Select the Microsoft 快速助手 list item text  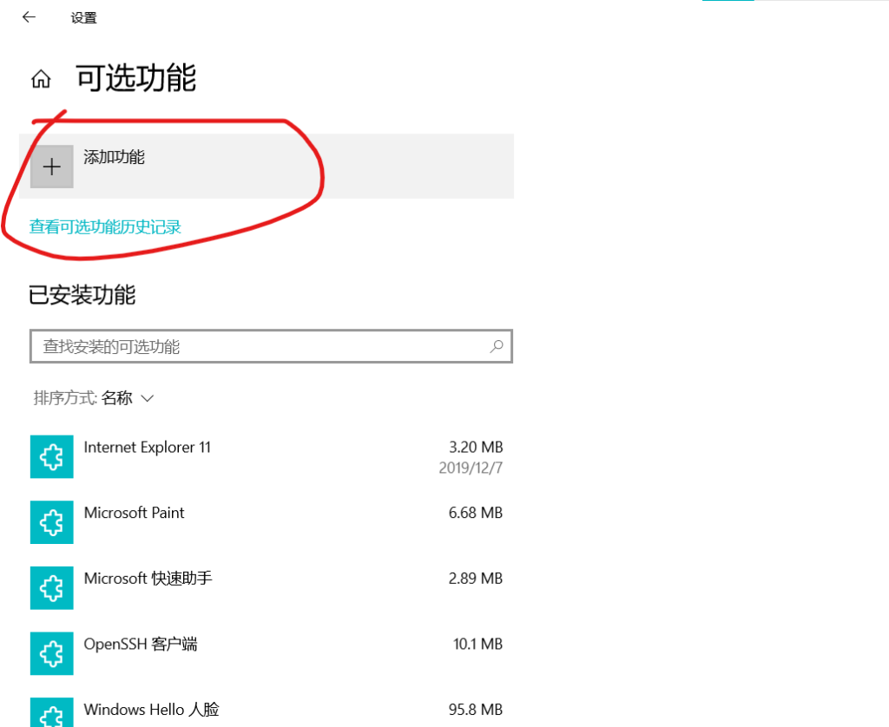pos(148,579)
